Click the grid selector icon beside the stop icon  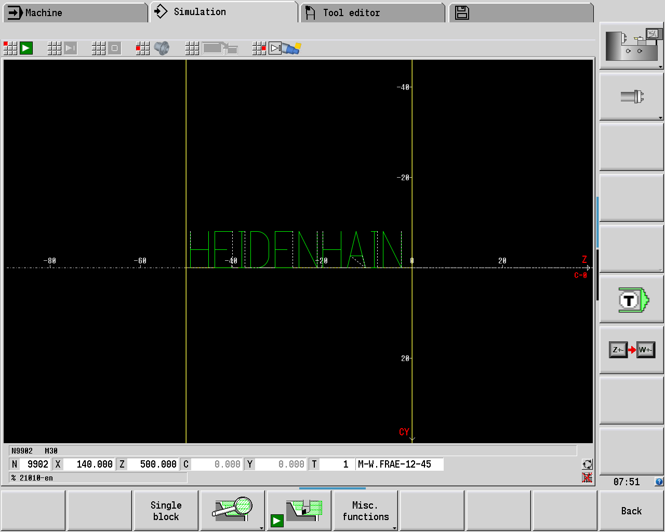pos(99,48)
